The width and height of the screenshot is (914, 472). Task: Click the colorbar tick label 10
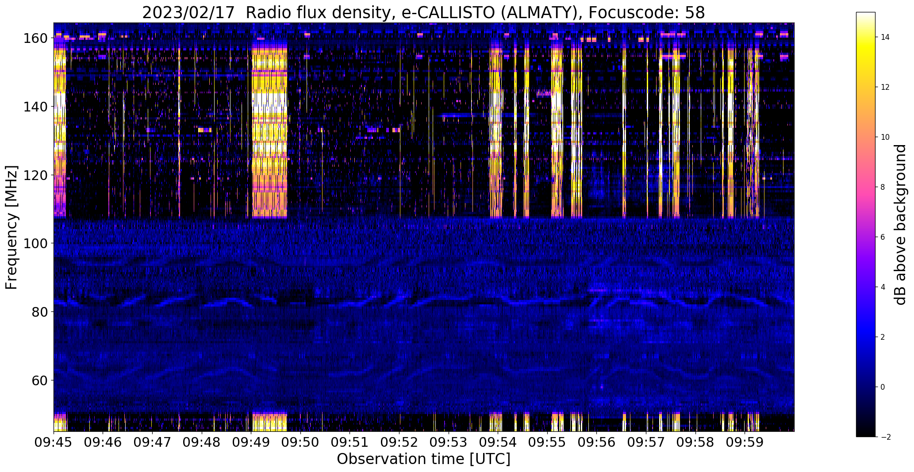(x=885, y=137)
